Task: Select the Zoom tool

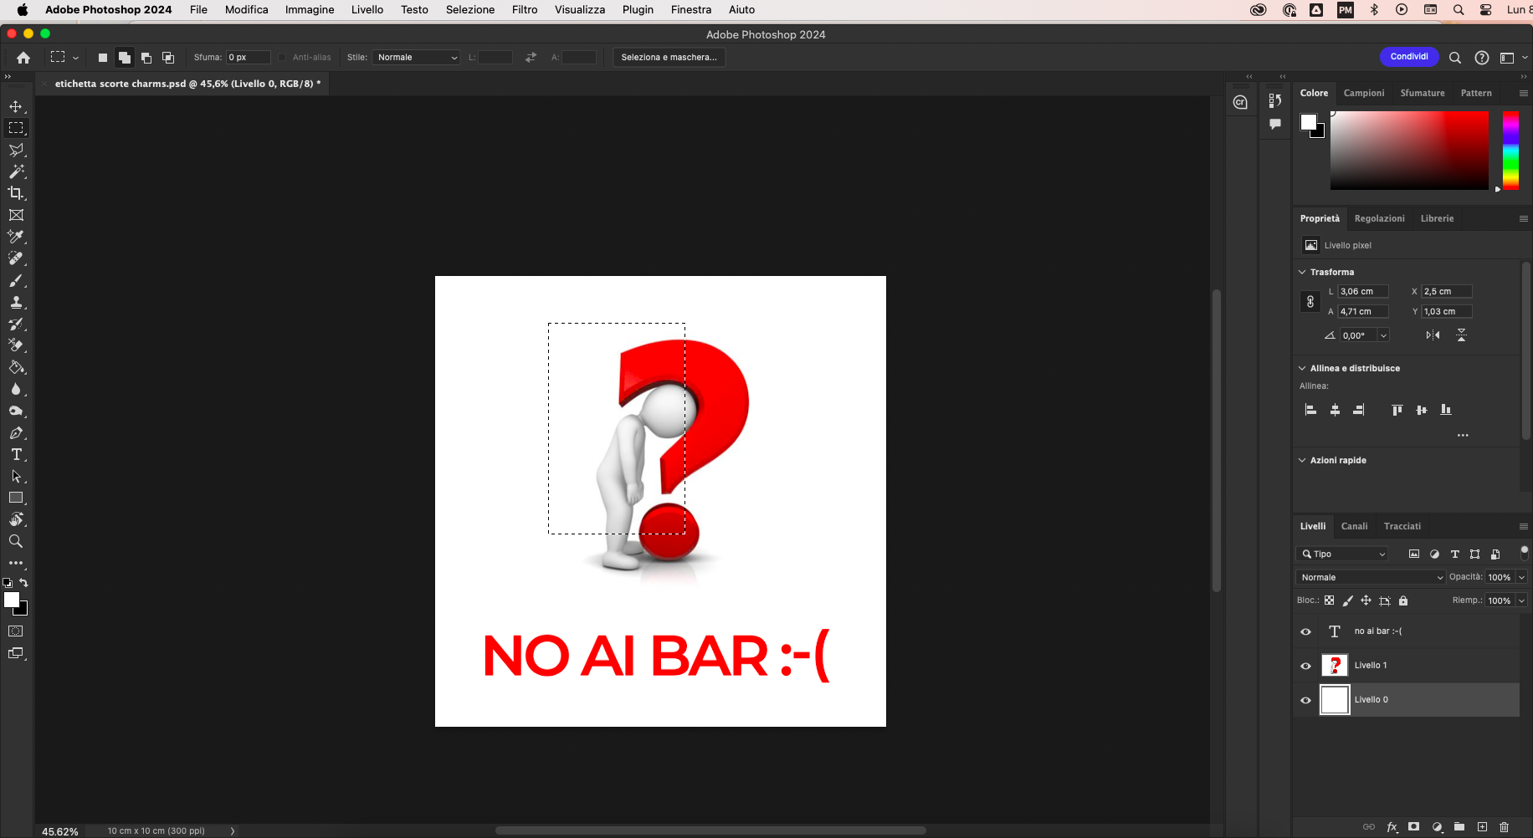Action: point(16,541)
